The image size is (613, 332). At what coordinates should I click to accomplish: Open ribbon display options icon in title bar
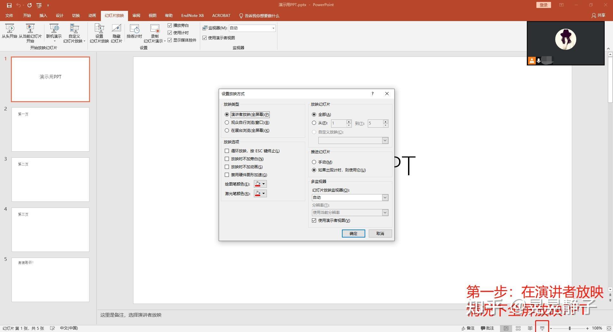561,5
